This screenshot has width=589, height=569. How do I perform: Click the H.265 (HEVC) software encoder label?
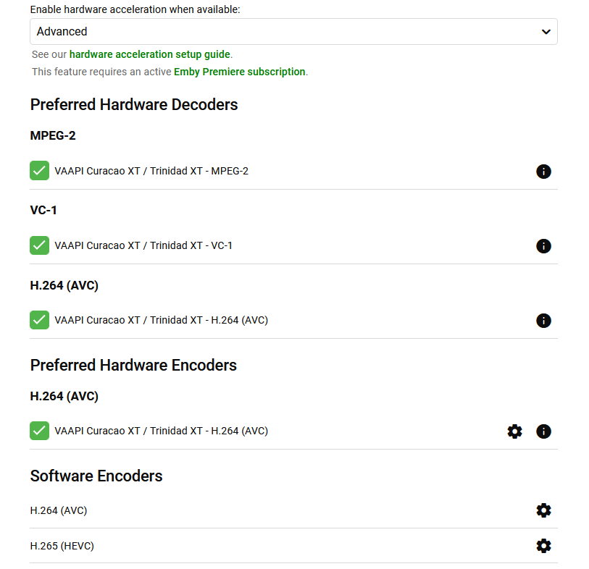click(62, 546)
